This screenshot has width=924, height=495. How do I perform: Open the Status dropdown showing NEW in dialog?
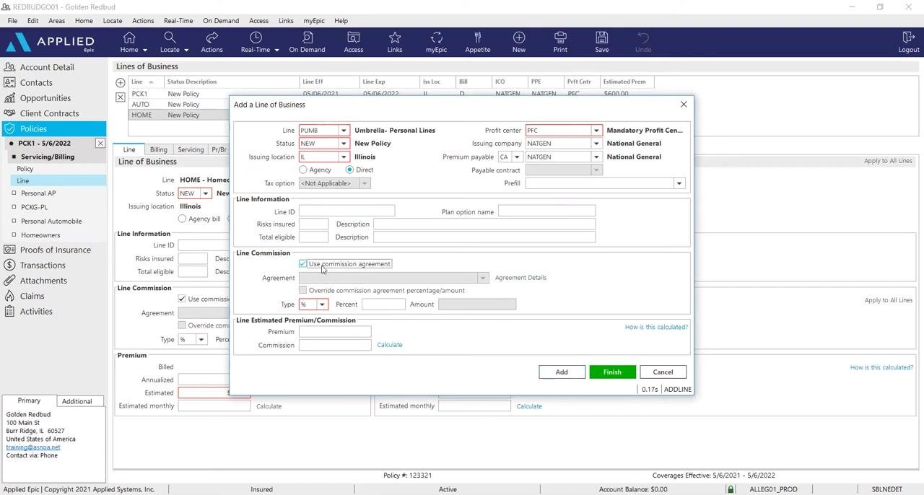point(344,144)
